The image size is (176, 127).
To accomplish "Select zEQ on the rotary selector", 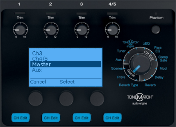I will [x=146, y=43].
